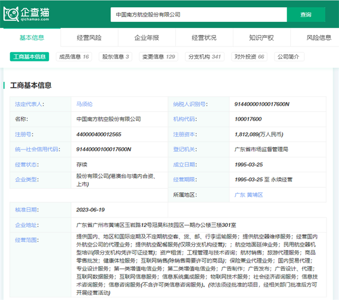Open 分支机构 list of 341
339x300 pixels.
(x=203, y=57)
